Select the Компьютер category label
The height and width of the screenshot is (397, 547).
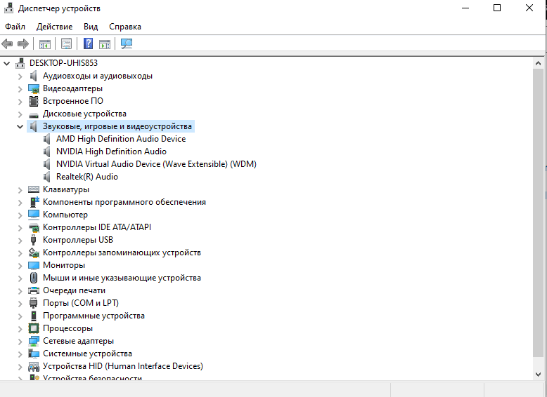[x=65, y=215]
